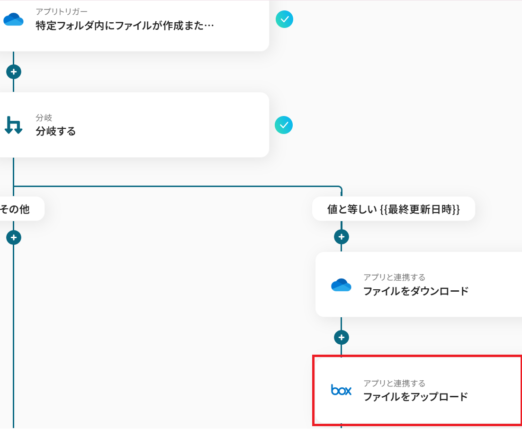Screen dimensions: 522x429
Task: Click the branch arrows icon
Action: (13, 125)
